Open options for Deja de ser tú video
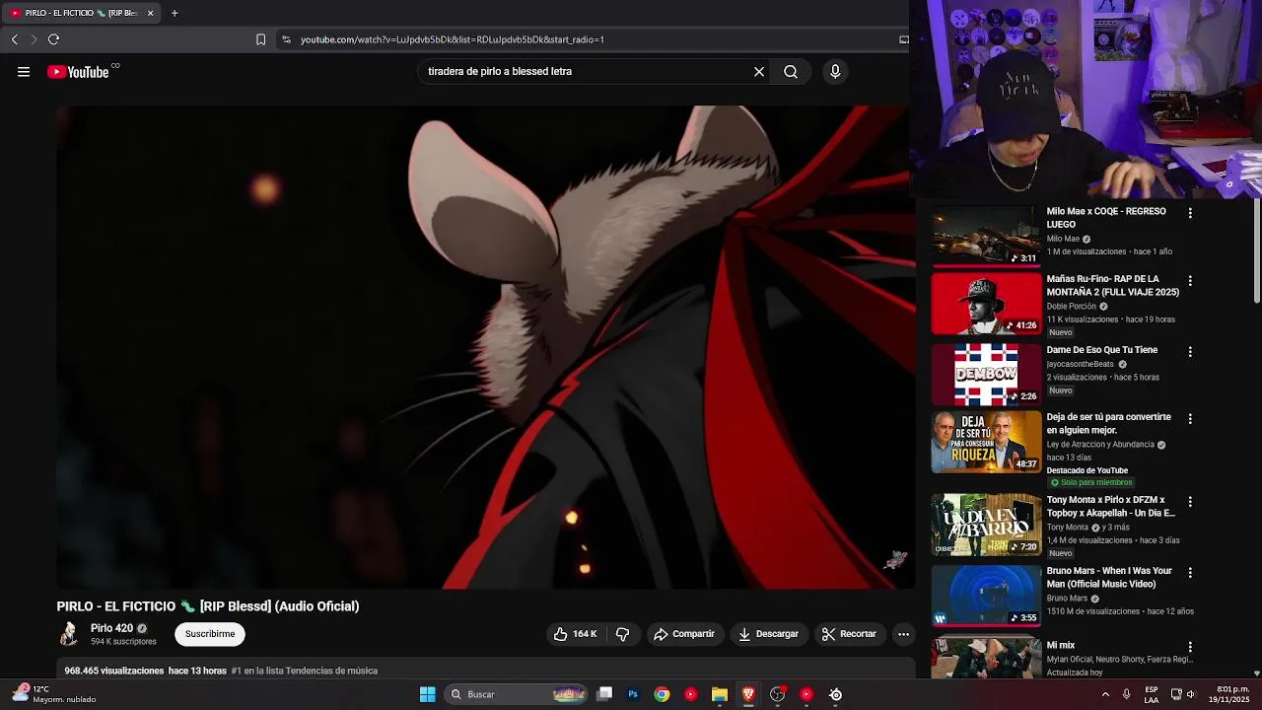Viewport: 1262px width, 710px height. point(1190,419)
